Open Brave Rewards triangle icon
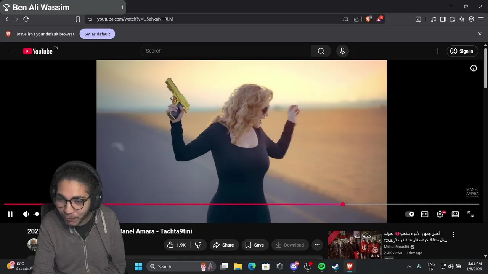 pos(379,19)
